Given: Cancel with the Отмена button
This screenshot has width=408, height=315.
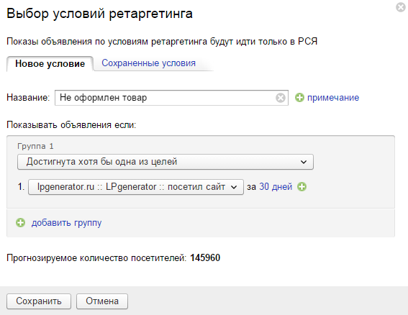Looking at the screenshot, I should click(102, 301).
